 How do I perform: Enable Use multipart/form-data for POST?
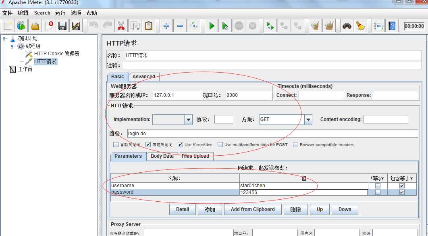point(220,144)
